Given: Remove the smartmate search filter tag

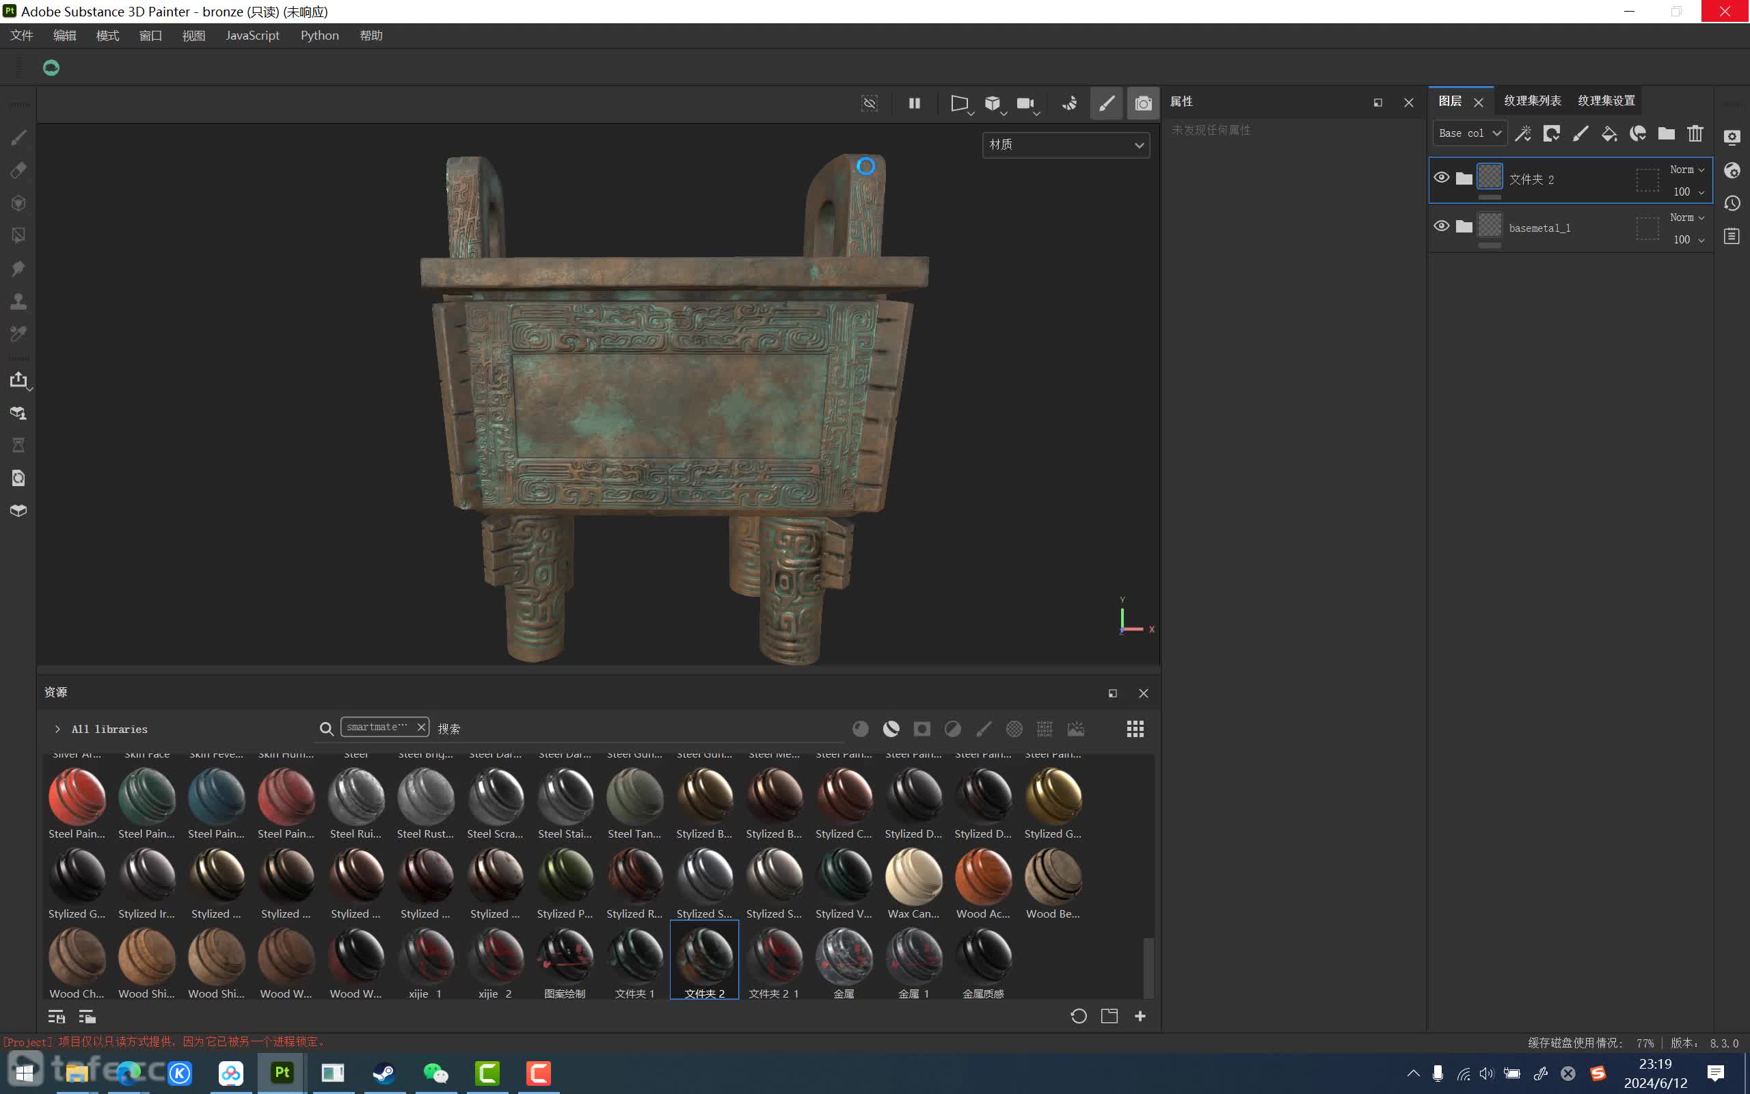Looking at the screenshot, I should (x=421, y=727).
